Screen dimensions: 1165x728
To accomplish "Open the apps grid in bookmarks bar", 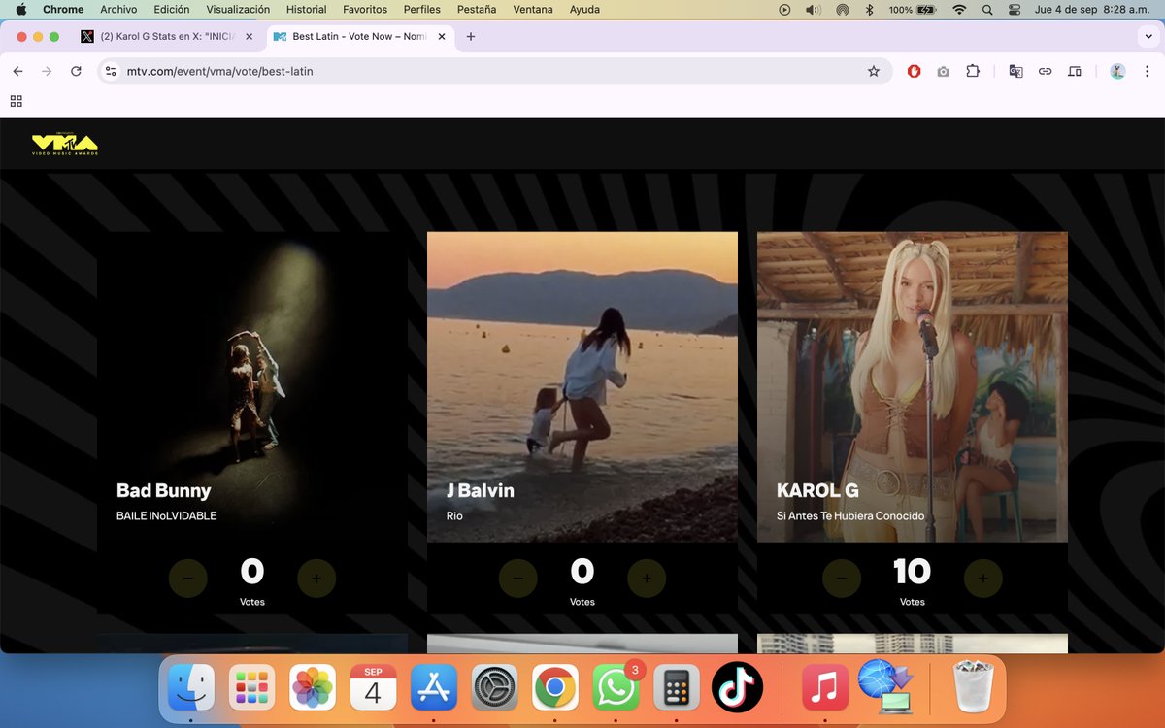I will click(x=17, y=101).
